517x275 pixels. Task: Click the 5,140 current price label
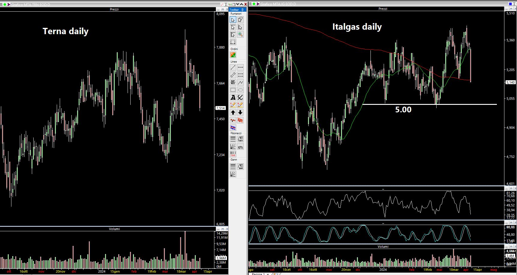(x=510, y=82)
